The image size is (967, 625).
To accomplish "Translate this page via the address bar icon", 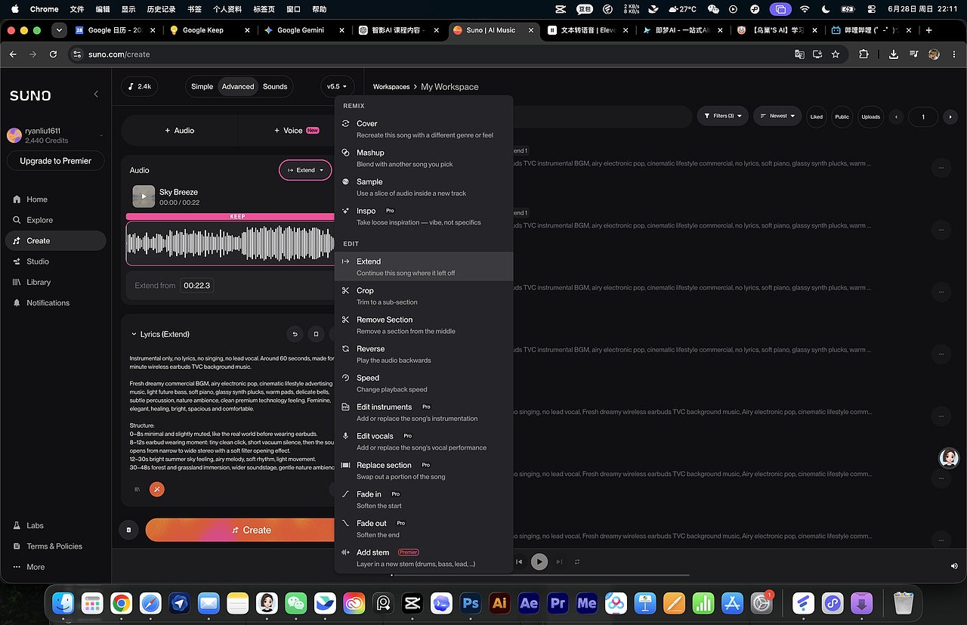I will coord(799,54).
